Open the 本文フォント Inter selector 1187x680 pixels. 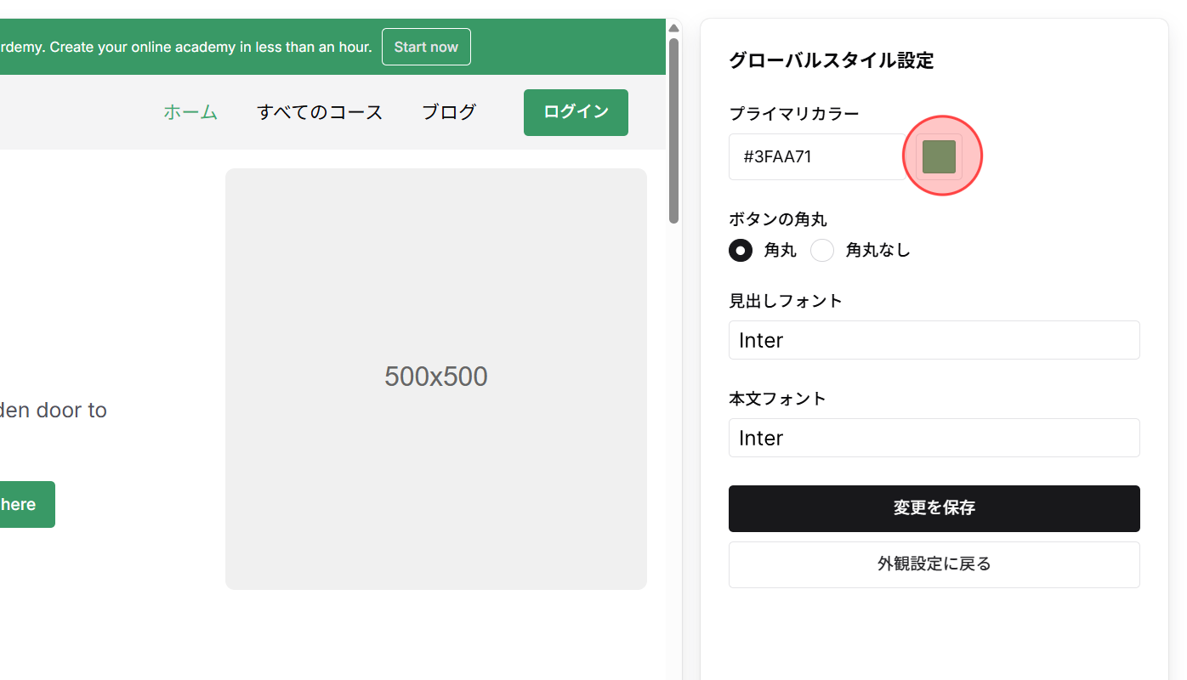pos(934,438)
